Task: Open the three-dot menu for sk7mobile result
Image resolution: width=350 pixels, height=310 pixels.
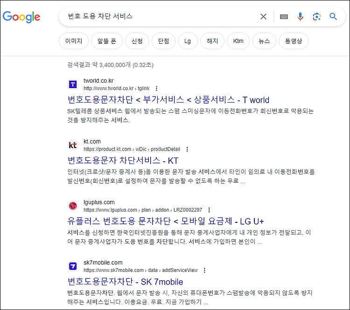Action: 204,270
